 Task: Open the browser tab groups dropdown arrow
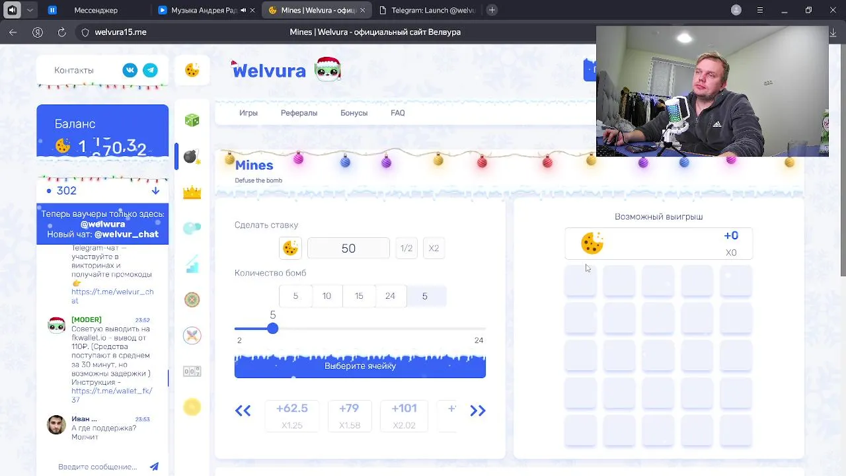coord(30,10)
